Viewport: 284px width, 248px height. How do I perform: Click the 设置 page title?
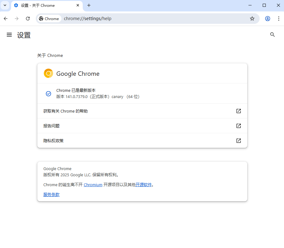[24, 35]
